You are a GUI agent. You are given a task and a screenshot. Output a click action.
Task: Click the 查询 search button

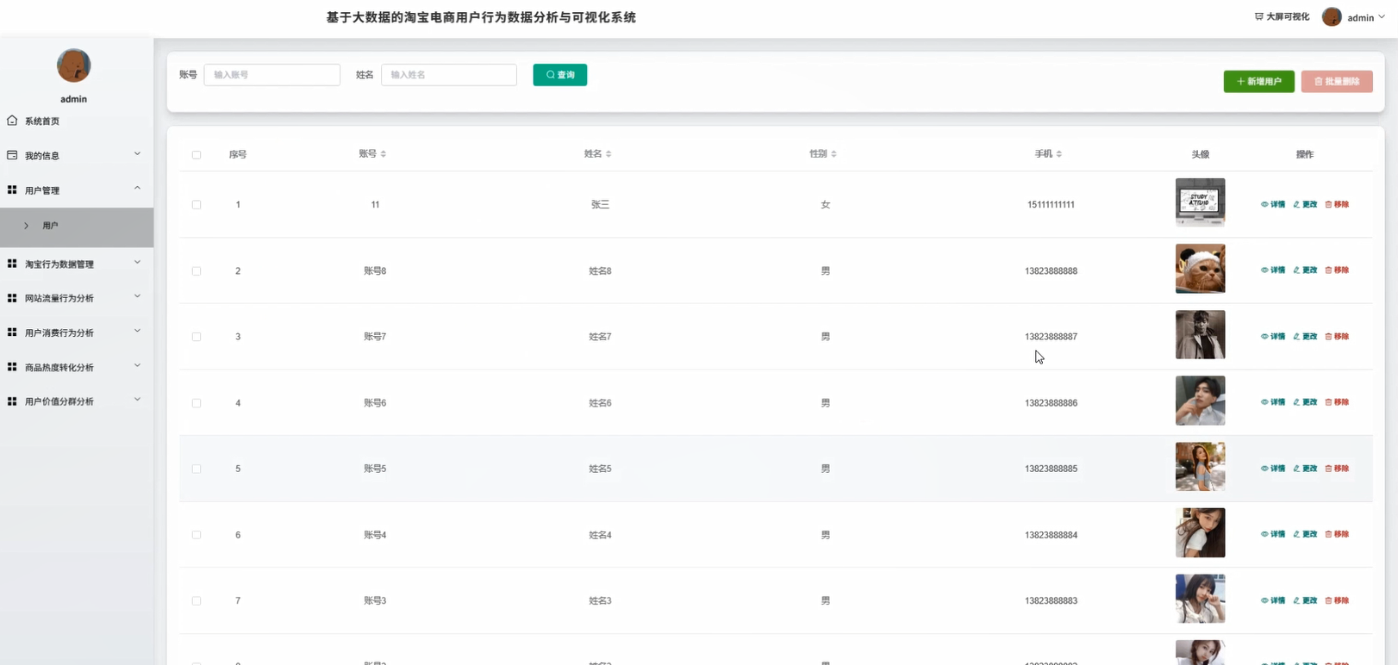pos(560,75)
